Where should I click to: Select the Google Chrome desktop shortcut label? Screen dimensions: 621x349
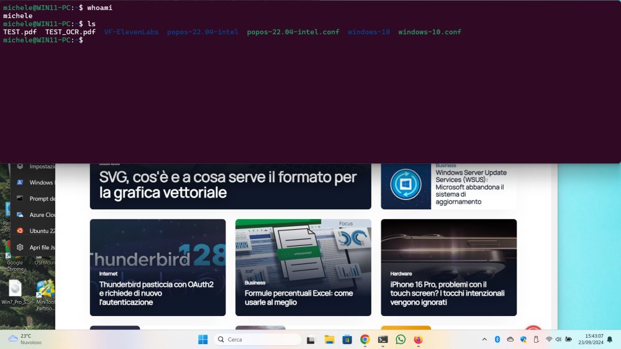coord(15,266)
